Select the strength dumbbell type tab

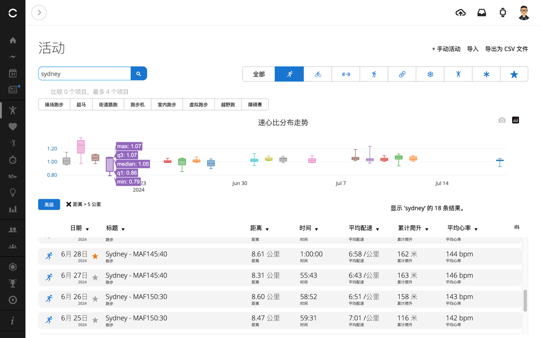click(x=346, y=74)
